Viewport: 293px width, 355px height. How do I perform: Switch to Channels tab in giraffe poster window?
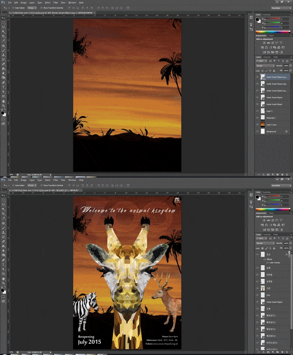click(267, 235)
